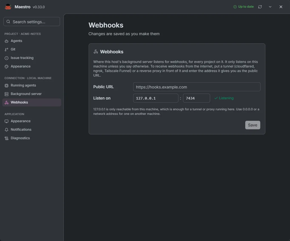Click the Up to date status
This screenshot has height=241, width=290.
tap(244, 7)
